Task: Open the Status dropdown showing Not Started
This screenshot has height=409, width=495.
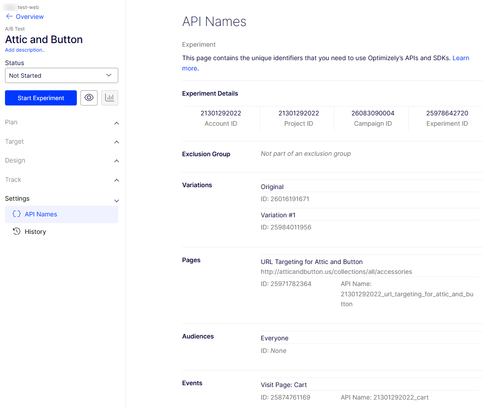Action: tap(62, 75)
